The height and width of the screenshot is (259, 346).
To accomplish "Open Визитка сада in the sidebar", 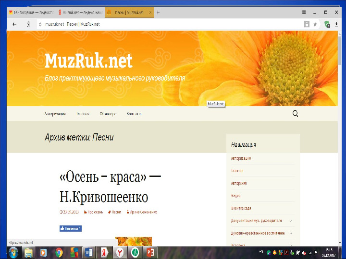I will (x=241, y=208).
